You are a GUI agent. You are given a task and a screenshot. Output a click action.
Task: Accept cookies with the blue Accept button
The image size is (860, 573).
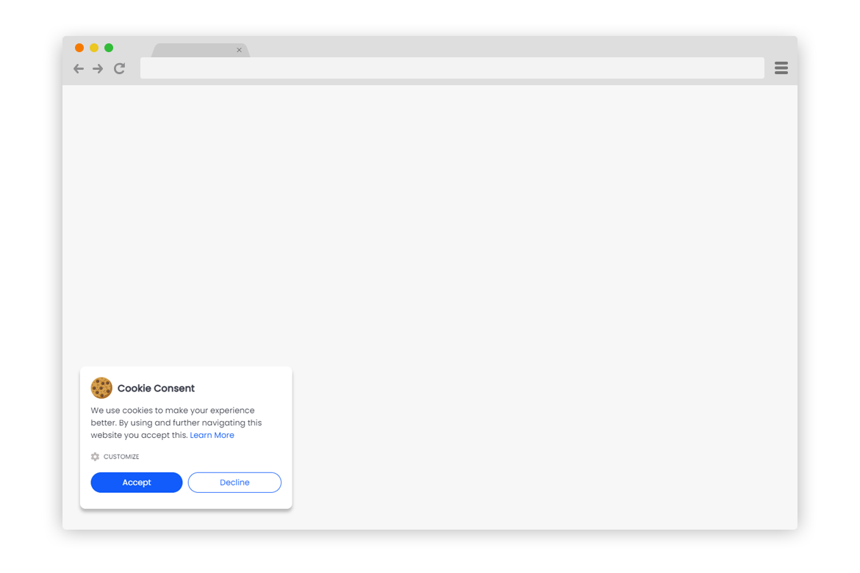click(137, 483)
